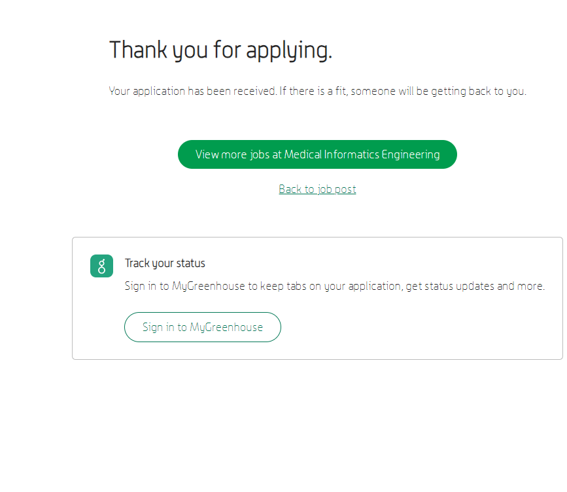Image resolution: width=567 pixels, height=492 pixels.
Task: Click the blank page area below the card
Action: 317,425
